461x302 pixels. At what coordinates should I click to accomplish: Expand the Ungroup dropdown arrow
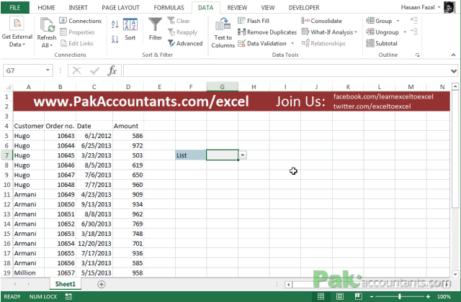click(x=405, y=32)
